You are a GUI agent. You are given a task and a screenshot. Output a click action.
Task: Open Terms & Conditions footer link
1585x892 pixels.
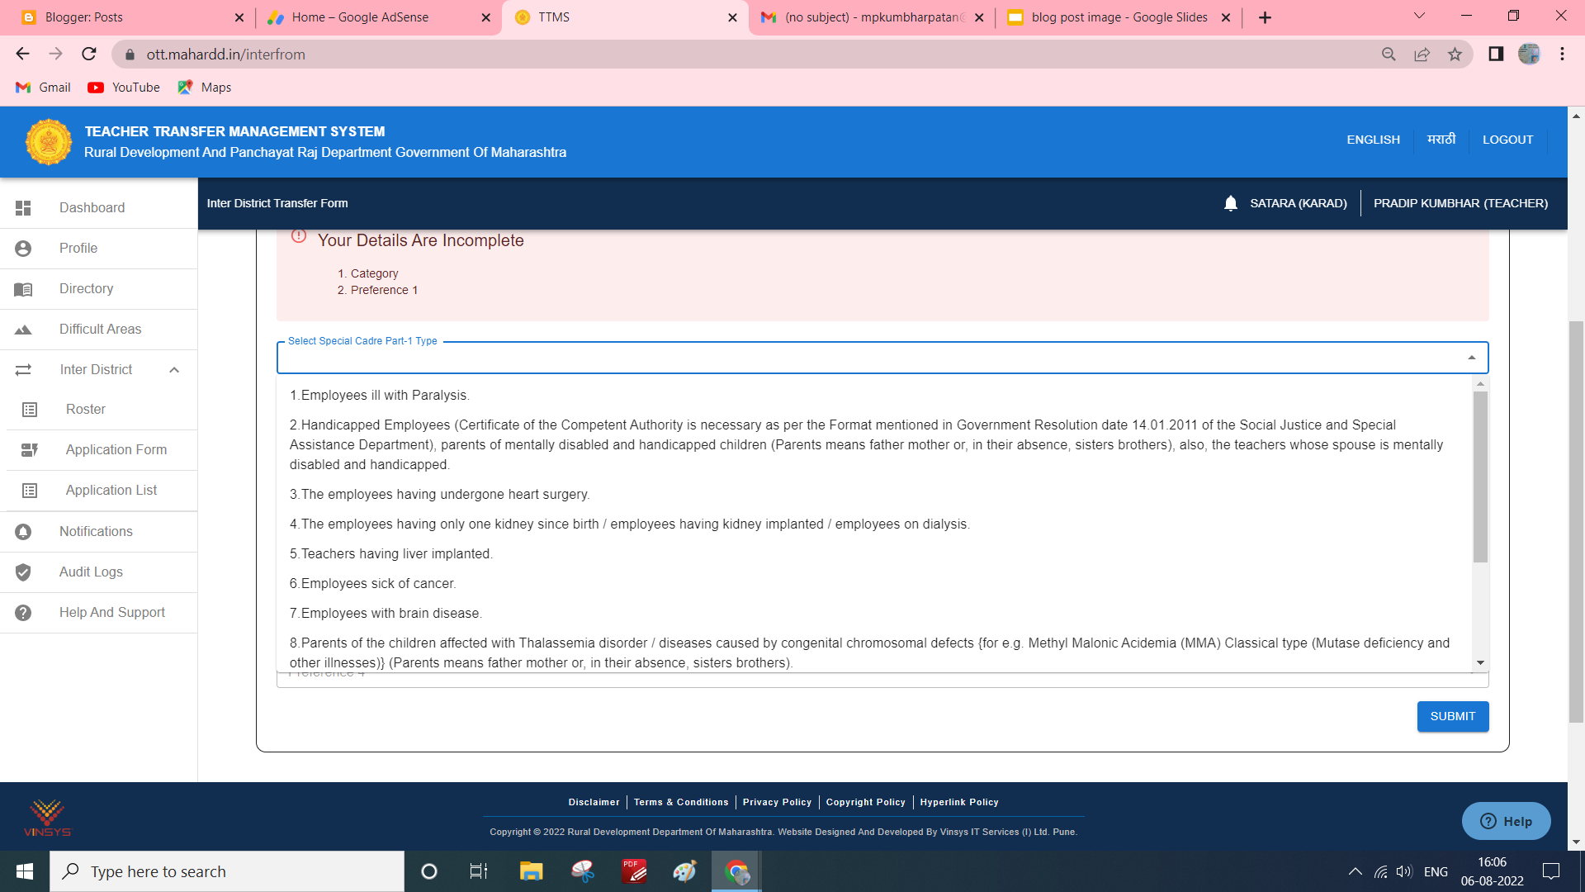click(681, 803)
